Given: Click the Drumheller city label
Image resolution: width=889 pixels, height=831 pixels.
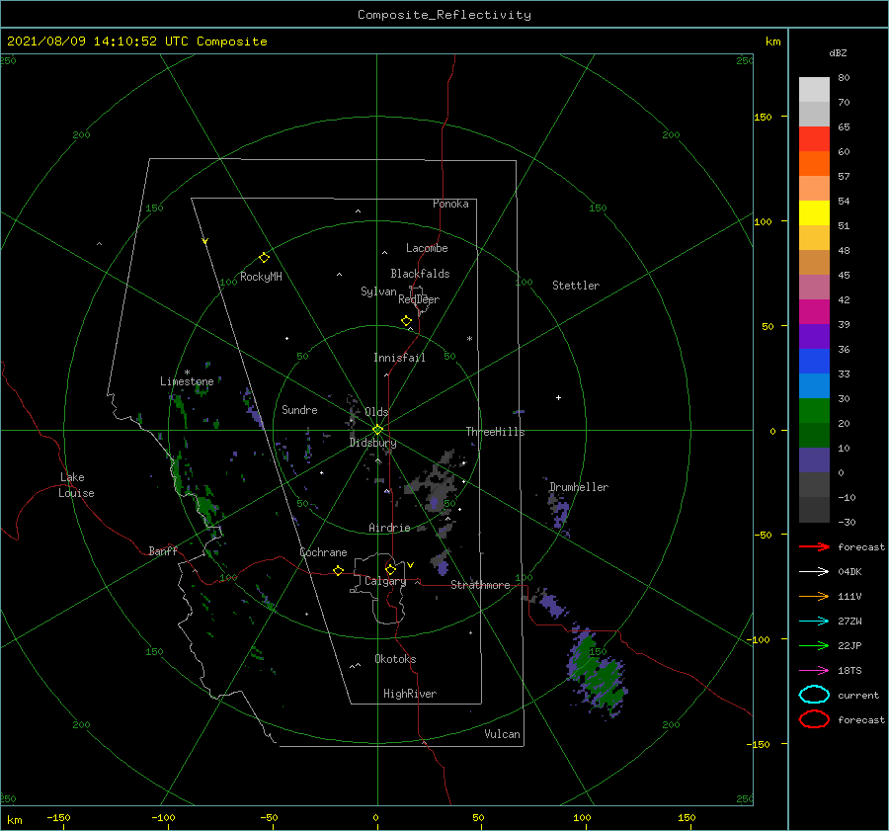Looking at the screenshot, I should click(x=578, y=487).
